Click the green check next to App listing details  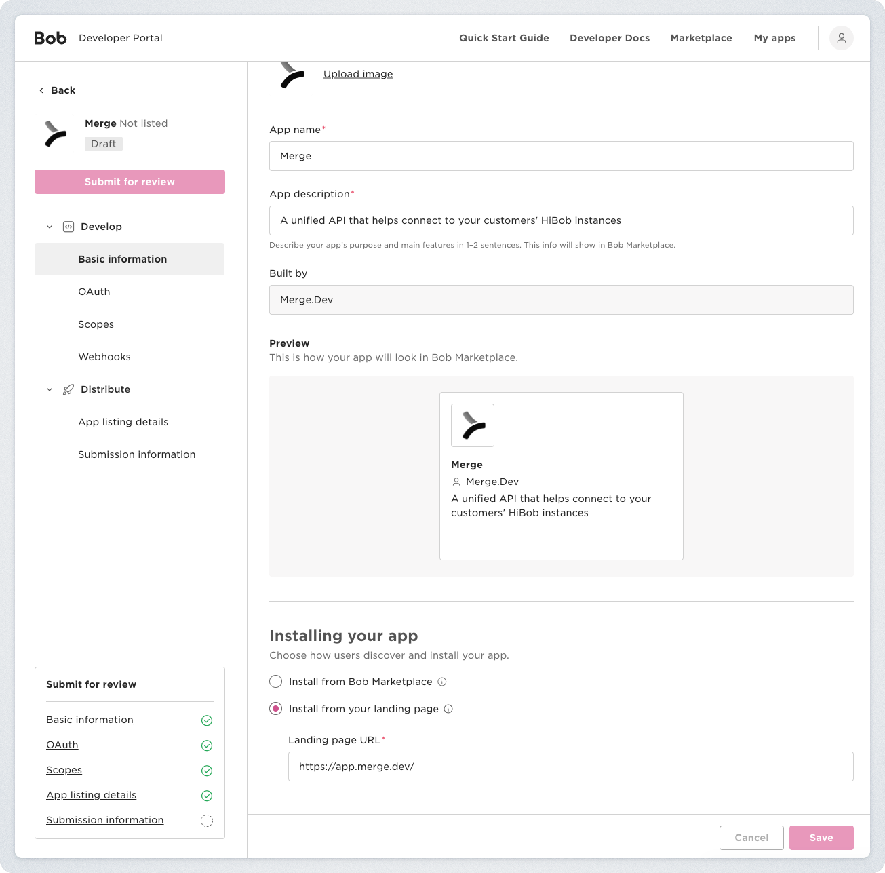pyautogui.click(x=207, y=796)
